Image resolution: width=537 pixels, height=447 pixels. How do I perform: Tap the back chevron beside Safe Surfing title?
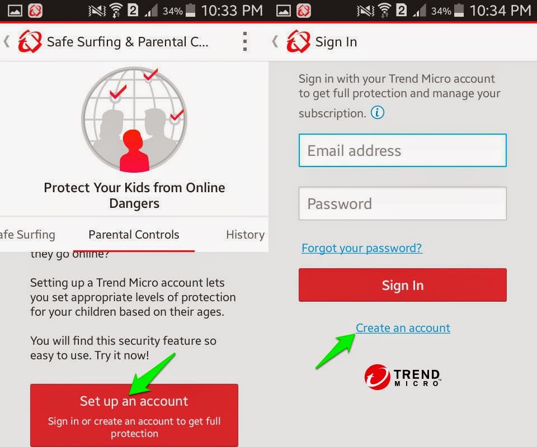(x=7, y=41)
